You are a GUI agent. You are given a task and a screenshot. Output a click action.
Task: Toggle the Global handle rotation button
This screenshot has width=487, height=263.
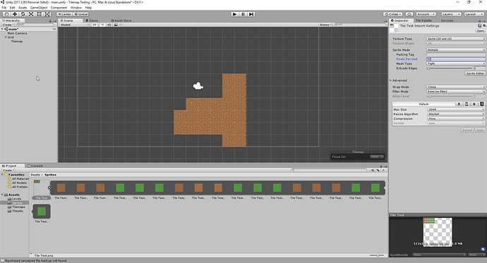click(x=81, y=14)
